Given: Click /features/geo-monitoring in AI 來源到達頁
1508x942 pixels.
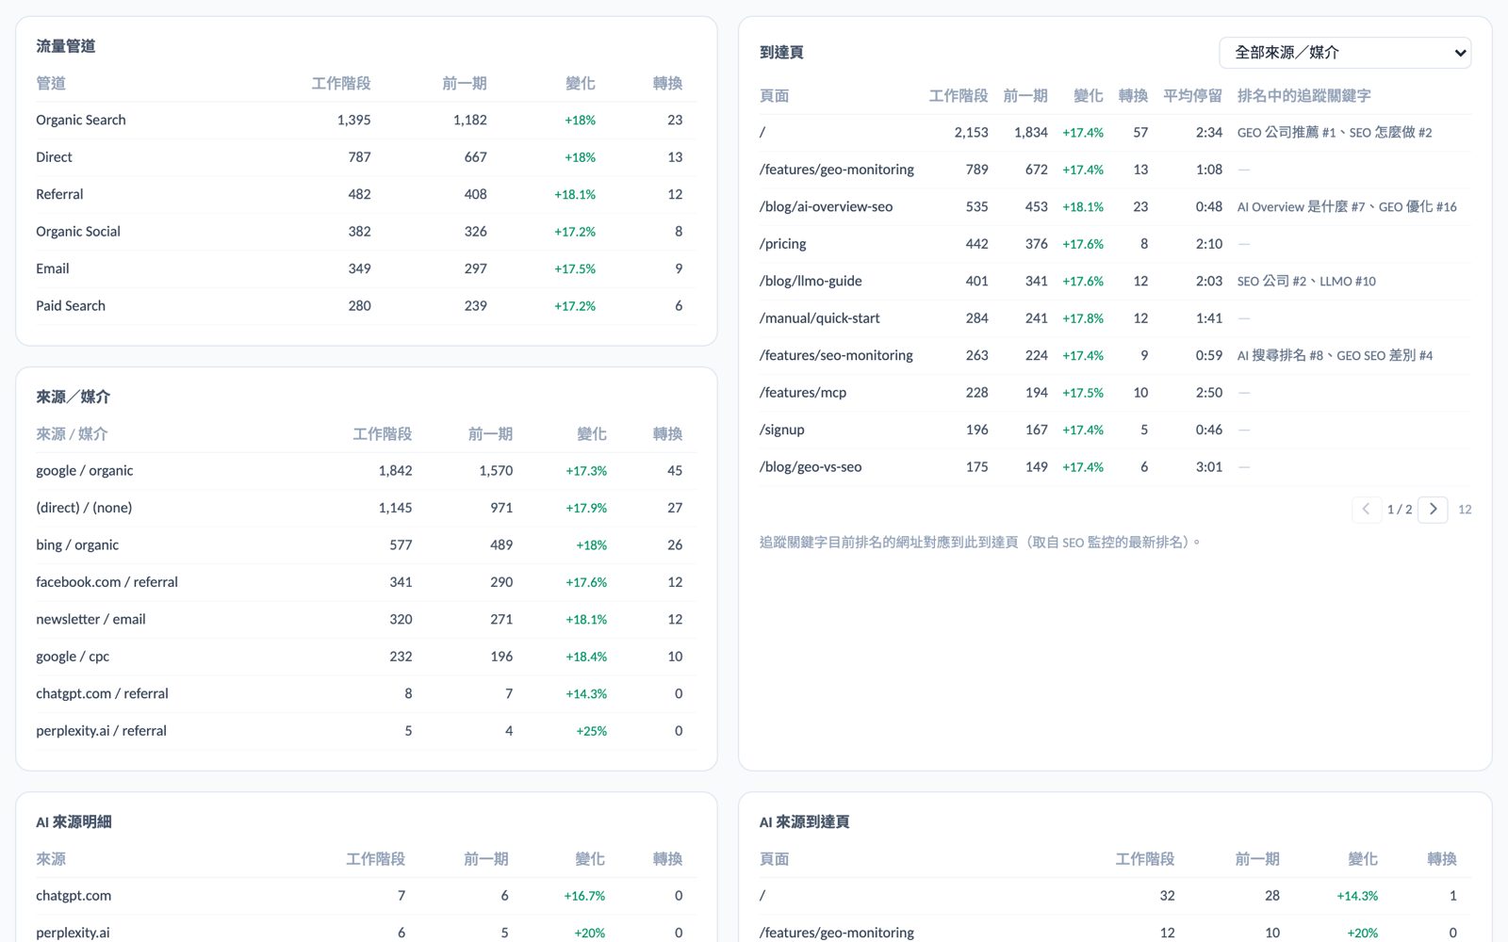Looking at the screenshot, I should pyautogui.click(x=836, y=933).
